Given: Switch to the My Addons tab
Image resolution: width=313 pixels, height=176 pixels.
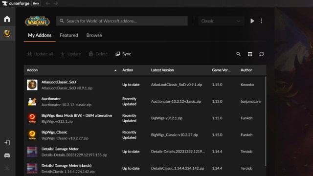Looking at the screenshot, I should pyautogui.click(x=40, y=35).
